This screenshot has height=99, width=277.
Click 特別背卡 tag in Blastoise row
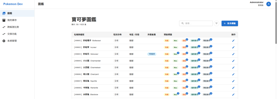(x=206, y=95)
